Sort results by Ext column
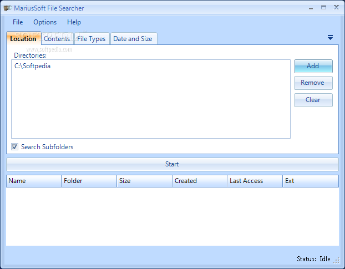Viewport: 345px width, 269px height. click(x=311, y=181)
